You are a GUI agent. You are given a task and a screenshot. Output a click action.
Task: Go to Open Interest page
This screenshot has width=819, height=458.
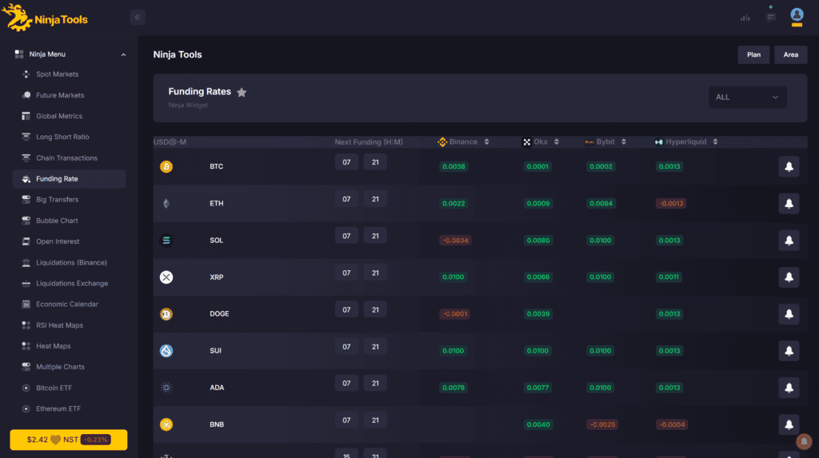click(58, 241)
